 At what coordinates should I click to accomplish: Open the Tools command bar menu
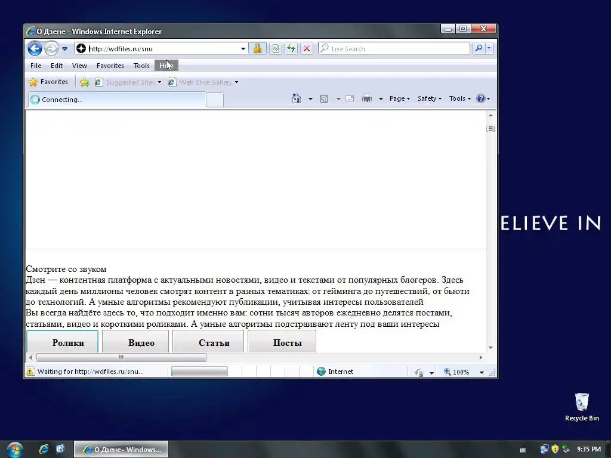460,98
